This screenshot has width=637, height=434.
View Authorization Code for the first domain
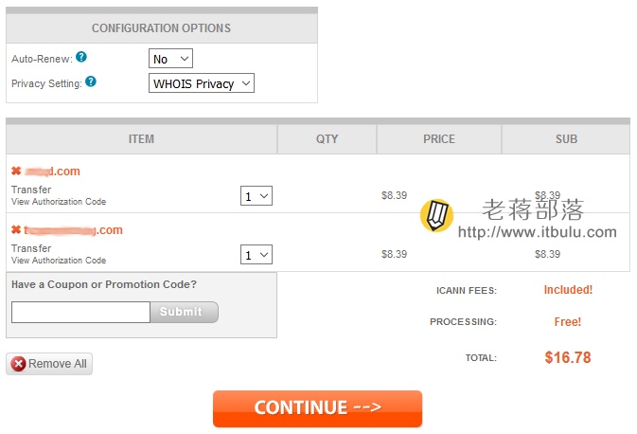(x=59, y=201)
